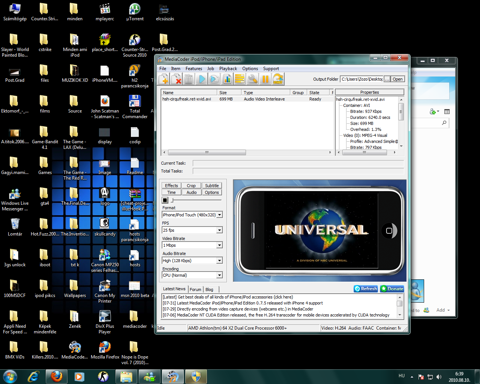Click the orange Pause toolbar icon
Viewport: 480px width, 384px height.
click(265, 79)
